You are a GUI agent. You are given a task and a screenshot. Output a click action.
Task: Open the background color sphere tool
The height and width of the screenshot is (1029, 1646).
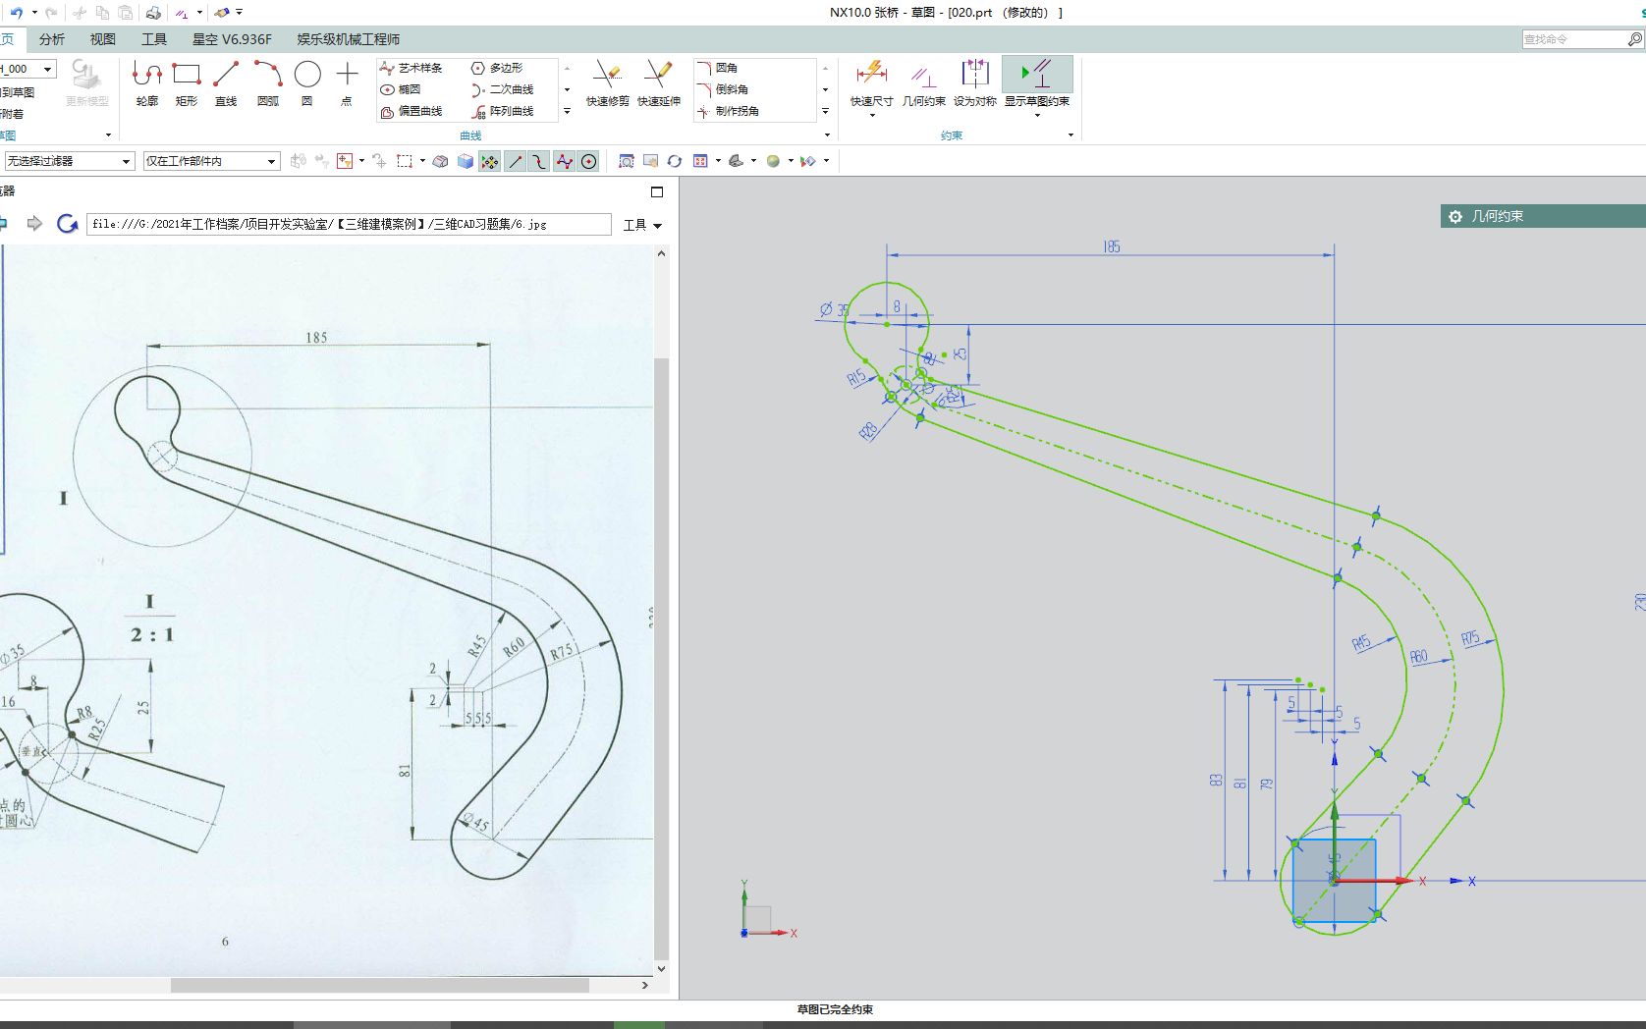[775, 160]
